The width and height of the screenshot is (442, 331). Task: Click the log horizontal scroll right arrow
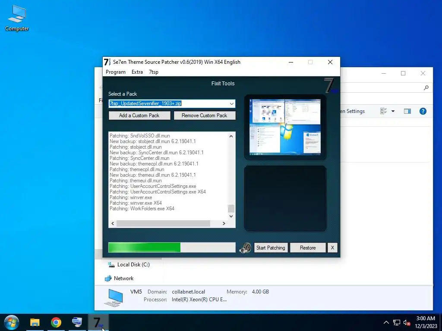point(224,224)
